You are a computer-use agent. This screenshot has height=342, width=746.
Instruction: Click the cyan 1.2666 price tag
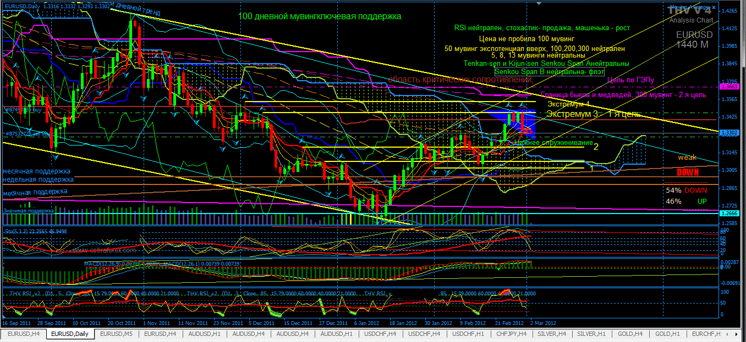click(x=729, y=212)
